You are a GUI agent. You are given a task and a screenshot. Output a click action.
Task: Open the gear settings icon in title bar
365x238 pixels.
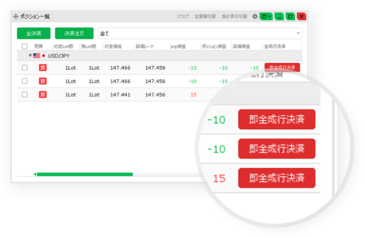pyautogui.click(x=255, y=17)
